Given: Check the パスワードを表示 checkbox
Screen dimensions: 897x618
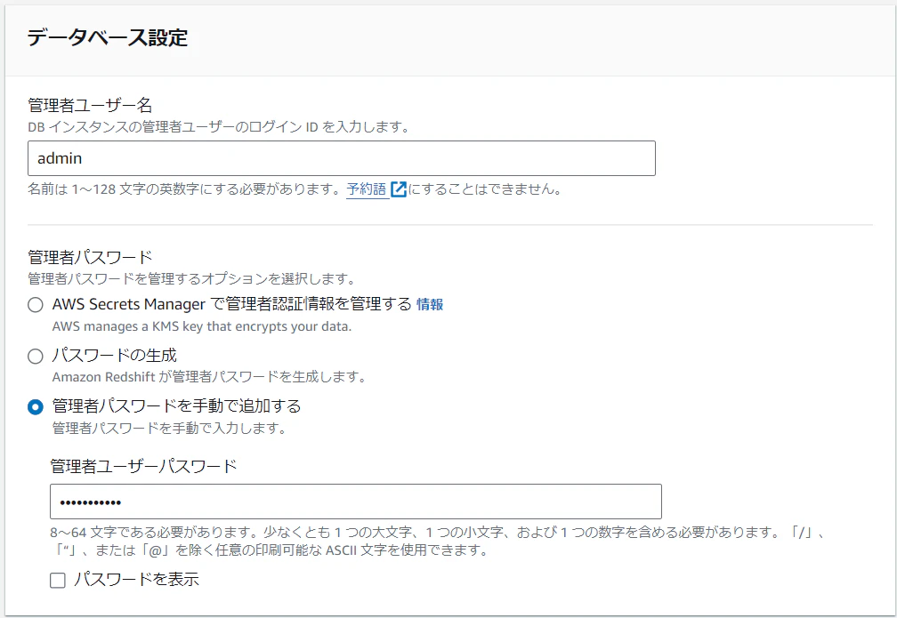Looking at the screenshot, I should point(58,581).
